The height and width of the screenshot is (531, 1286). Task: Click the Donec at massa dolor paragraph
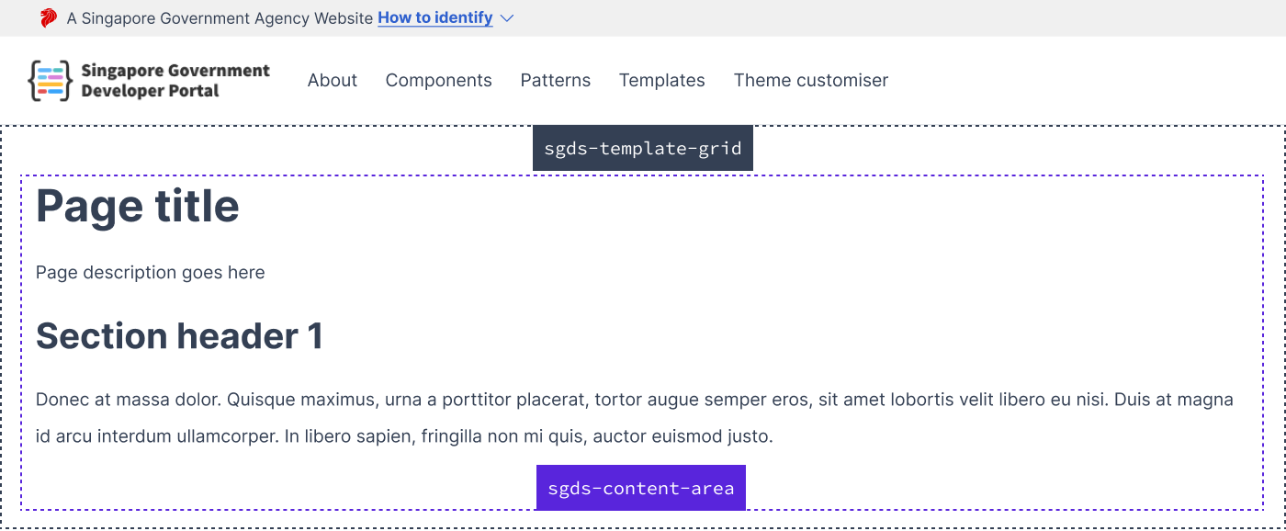point(635,418)
